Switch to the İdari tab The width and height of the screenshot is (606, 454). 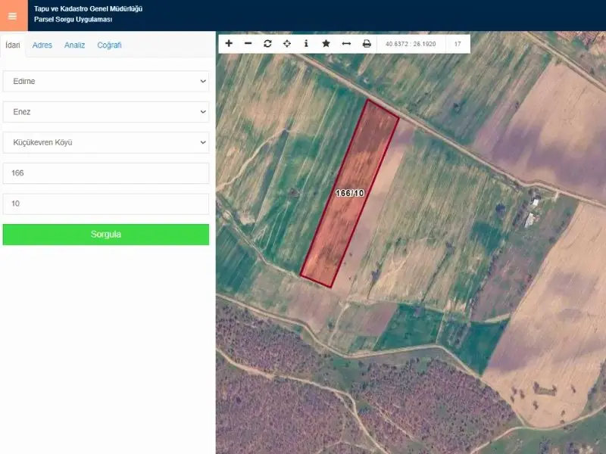click(x=13, y=45)
